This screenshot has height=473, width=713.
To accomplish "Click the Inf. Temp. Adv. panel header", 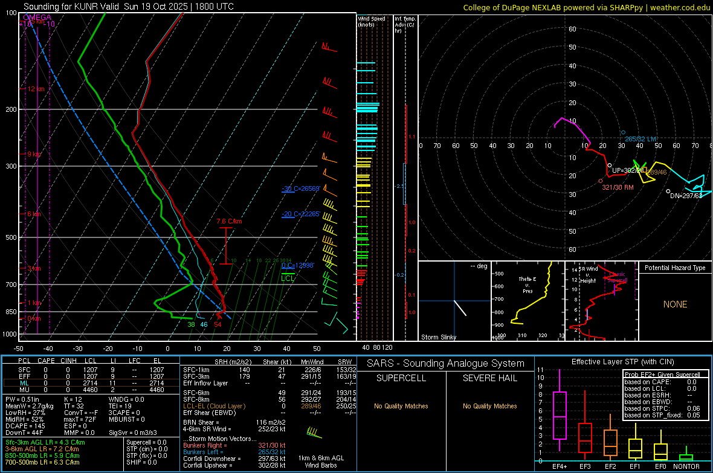I will coord(404,25).
